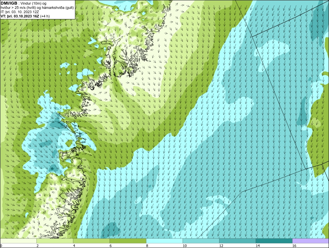Click the 6–8 m/s olive green swatch
The image size is (329, 248).
tap(128, 241)
